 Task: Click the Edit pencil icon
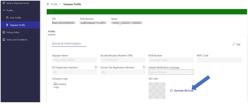click(234, 44)
